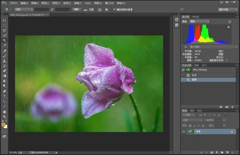This screenshot has height=155, width=240.
Task: Create a snapshot with the History camera icon
Action: point(227,107)
